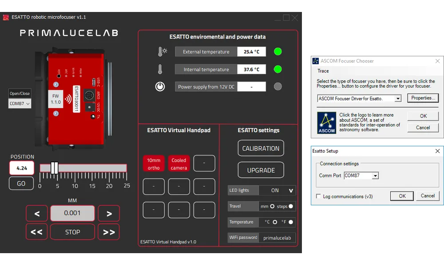
Task: Click the Internal temperature value 37.6 °C
Action: click(251, 69)
